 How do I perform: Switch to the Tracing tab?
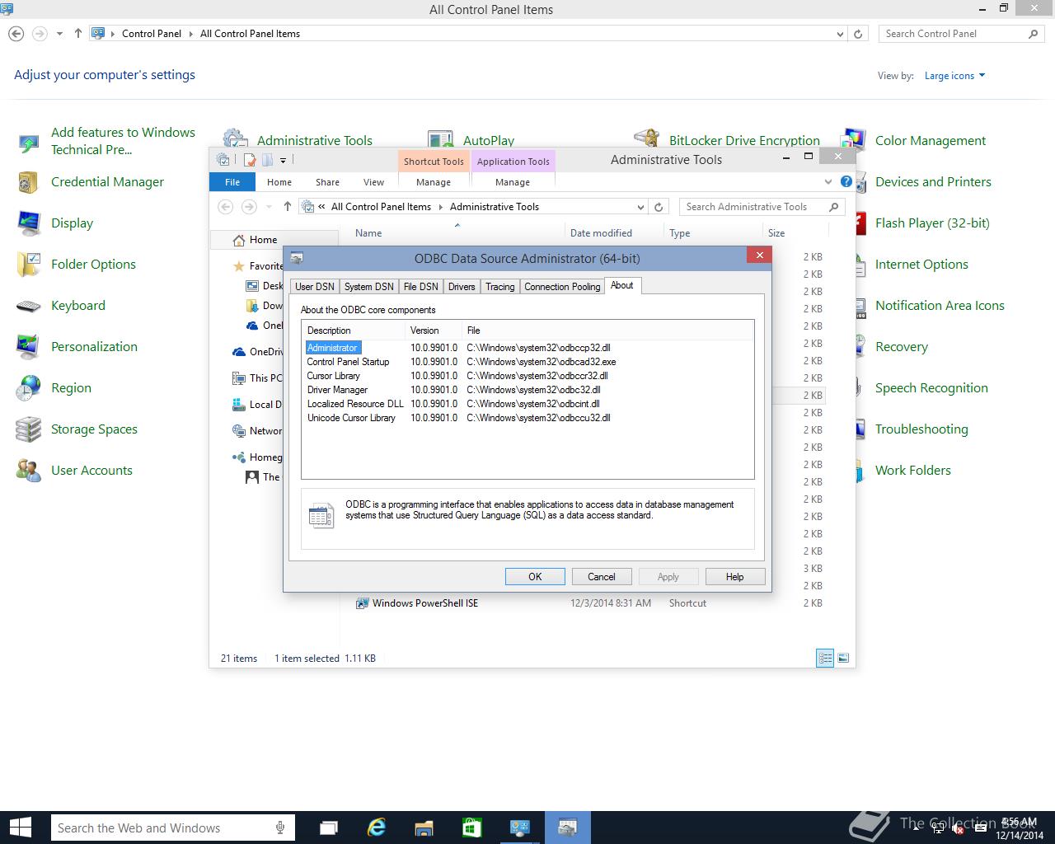[499, 286]
